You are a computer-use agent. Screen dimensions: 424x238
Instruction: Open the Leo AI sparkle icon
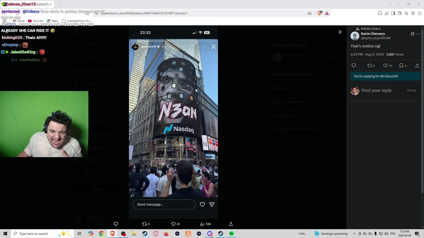pyautogui.click(x=406, y=13)
